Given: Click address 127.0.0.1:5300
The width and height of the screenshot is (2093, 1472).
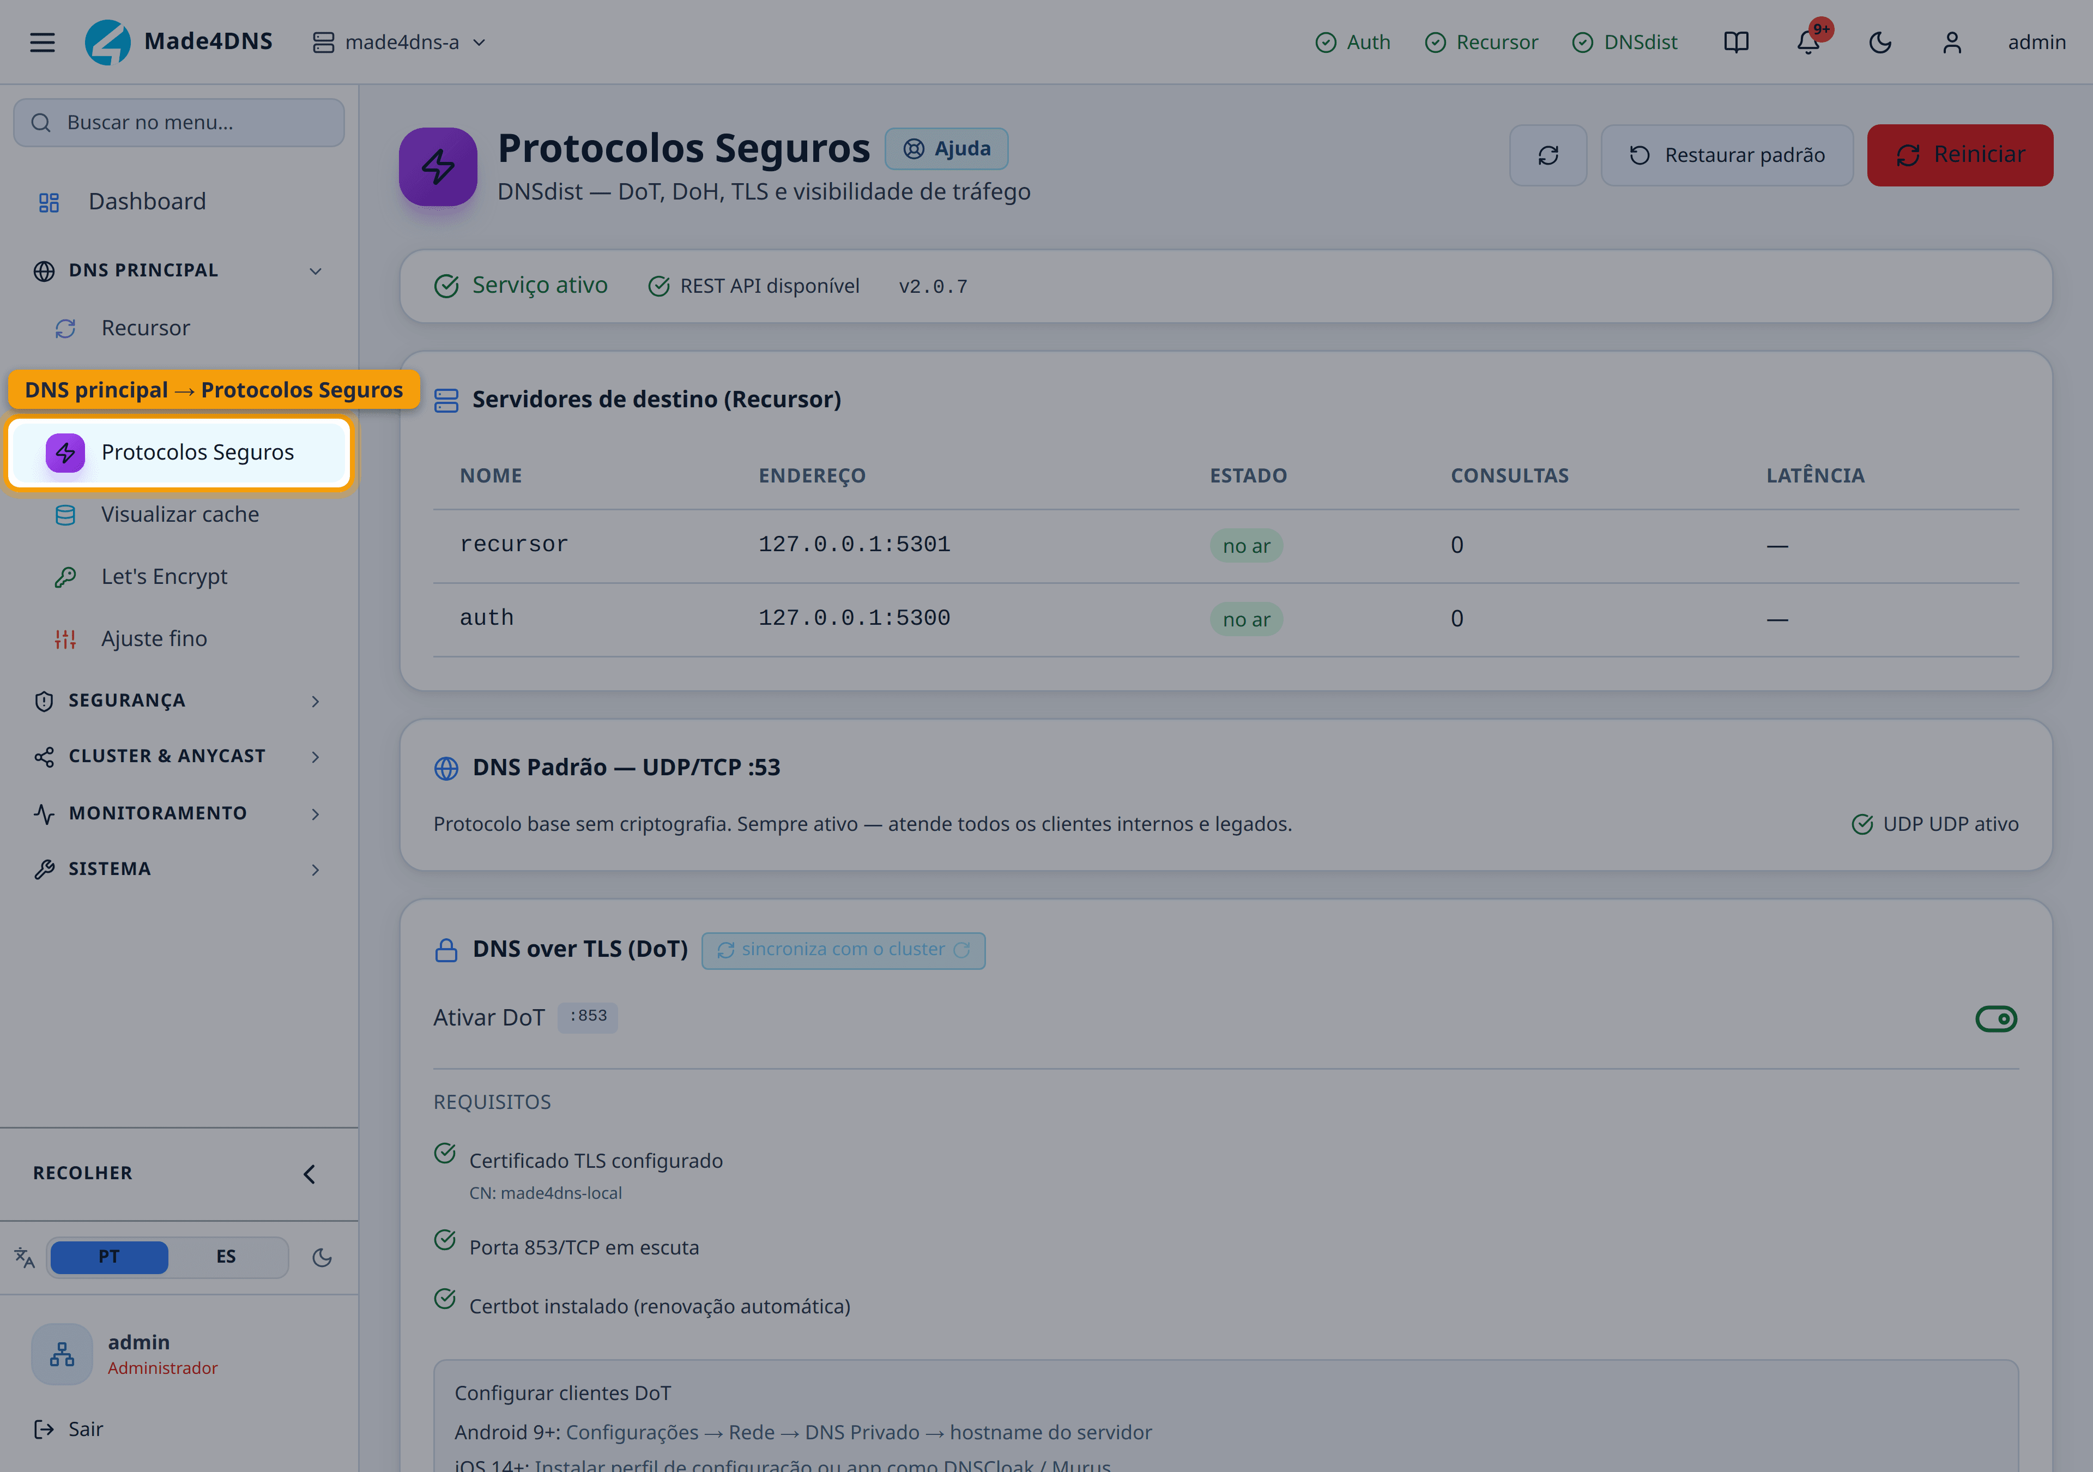Looking at the screenshot, I should 854,618.
